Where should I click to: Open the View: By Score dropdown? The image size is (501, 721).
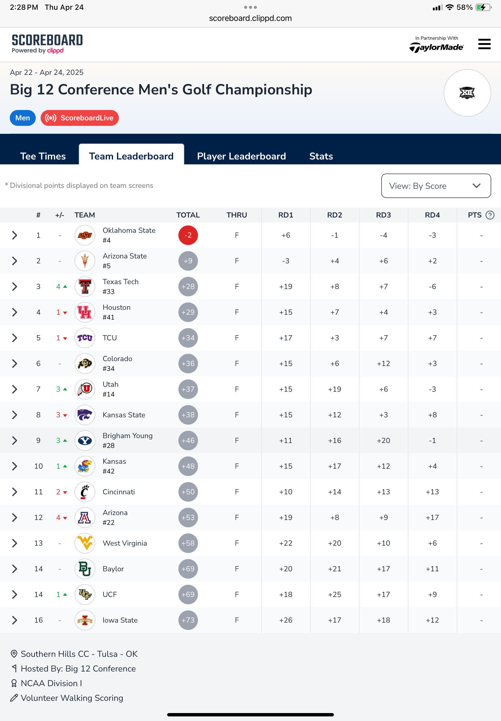(x=436, y=186)
